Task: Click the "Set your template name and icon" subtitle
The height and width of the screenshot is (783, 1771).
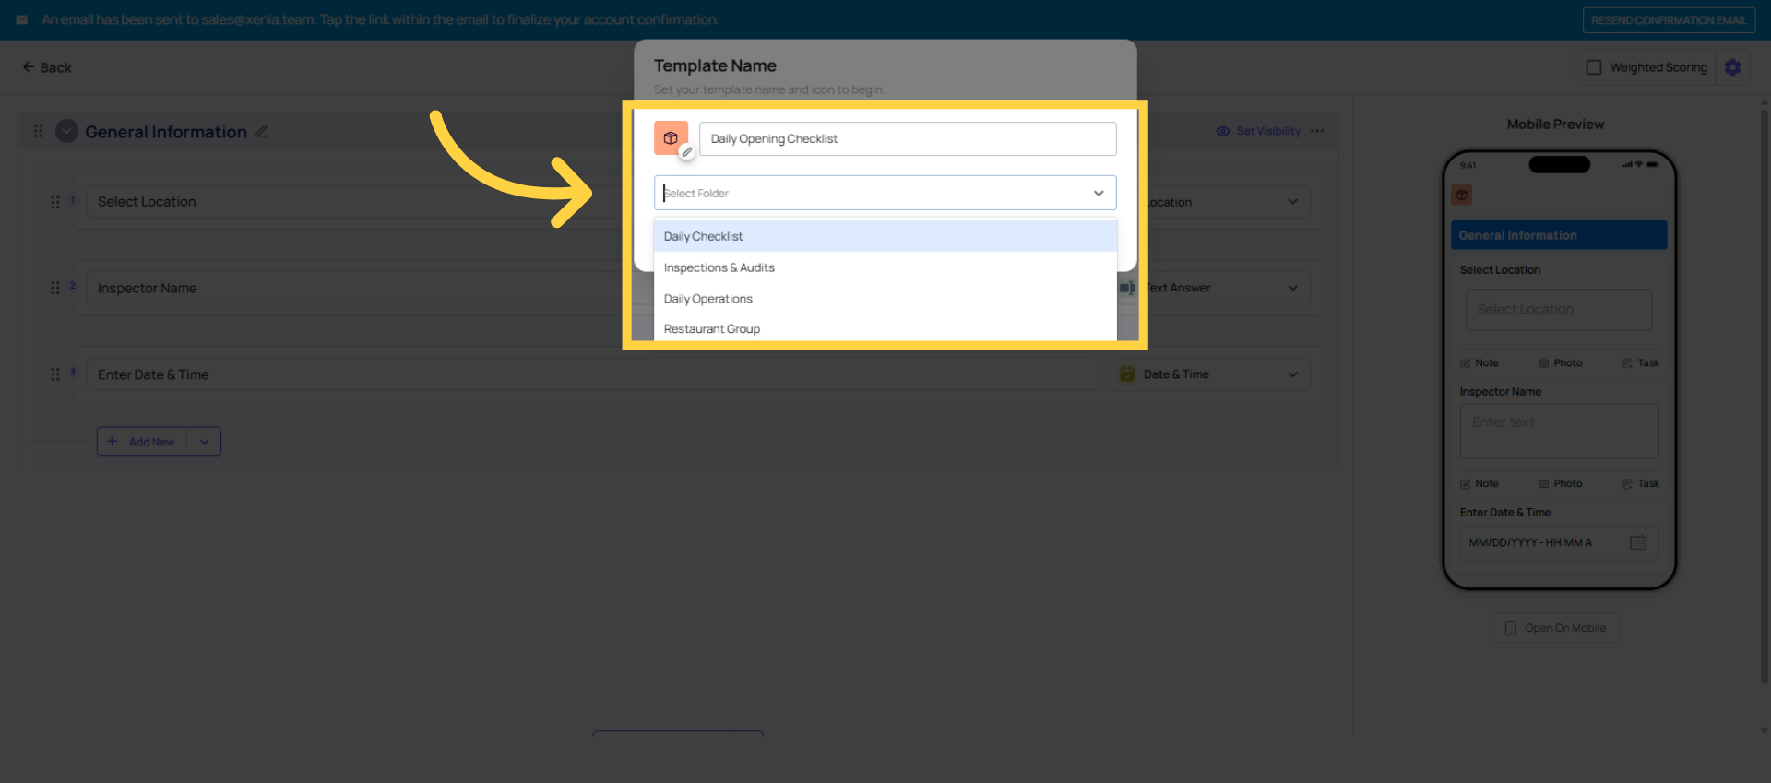Action: point(769,89)
